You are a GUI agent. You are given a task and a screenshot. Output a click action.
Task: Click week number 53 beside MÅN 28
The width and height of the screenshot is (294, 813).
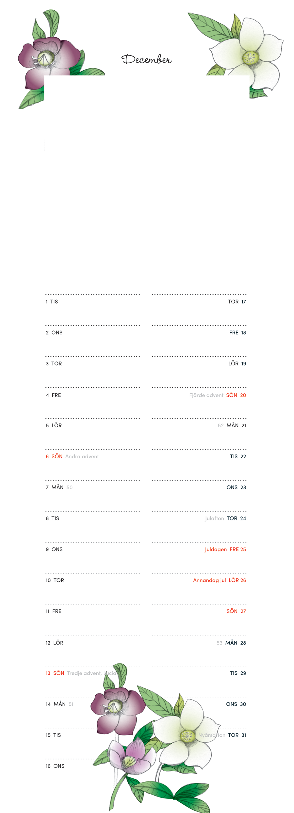pyautogui.click(x=219, y=643)
